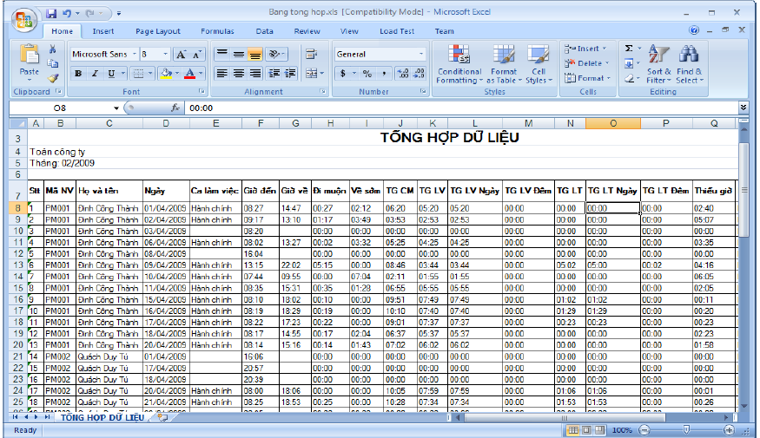
Task: Apply accounting number format dollar sign
Action: click(343, 74)
